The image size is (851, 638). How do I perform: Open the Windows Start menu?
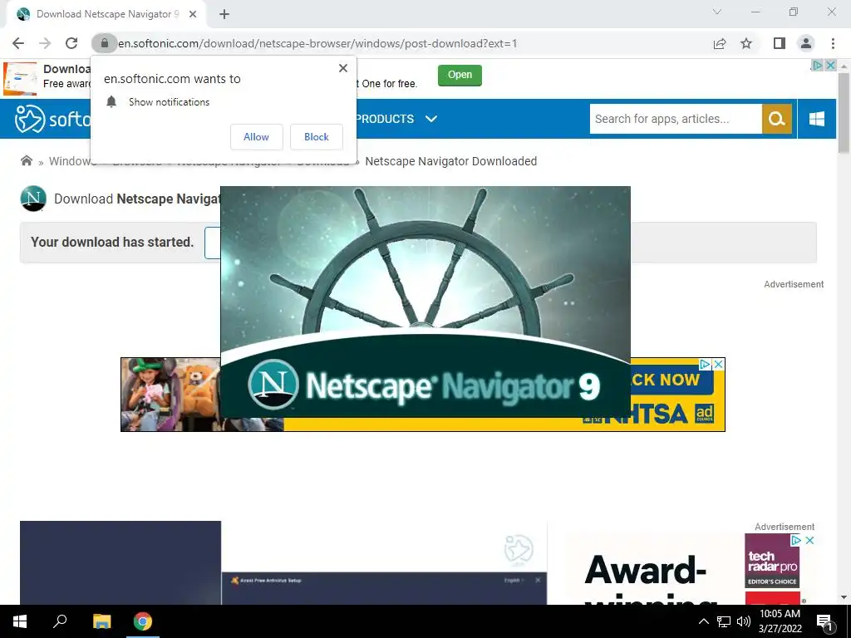[x=20, y=621]
